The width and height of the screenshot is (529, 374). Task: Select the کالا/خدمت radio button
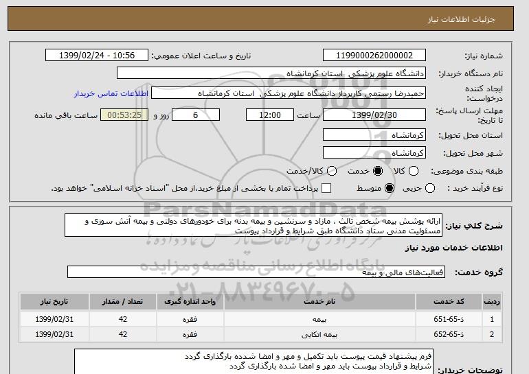(x=332, y=171)
